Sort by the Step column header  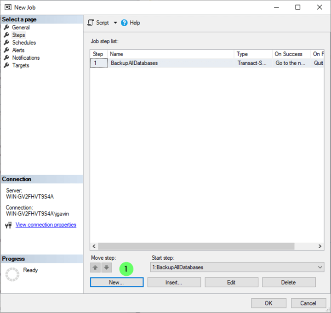pos(99,54)
